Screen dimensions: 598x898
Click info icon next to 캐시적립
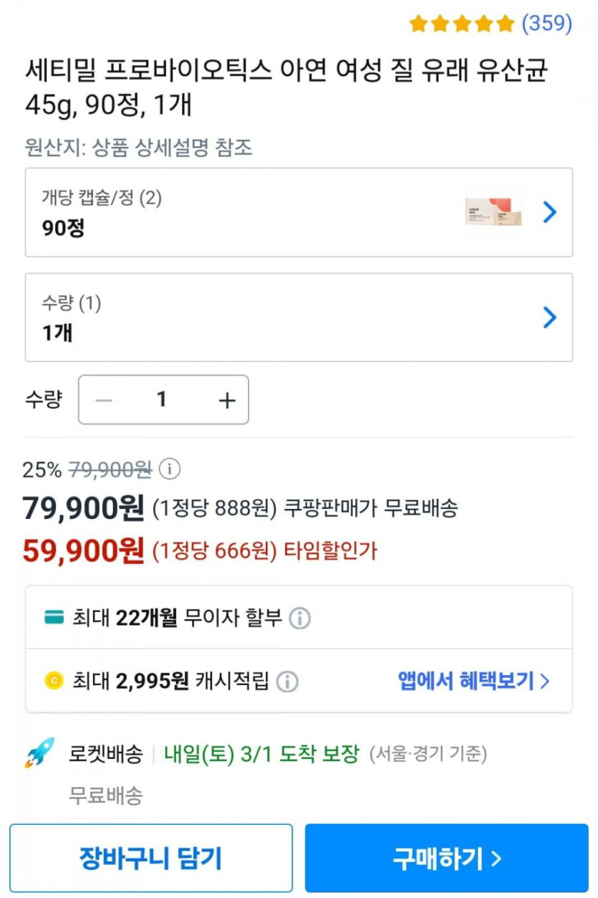pyautogui.click(x=287, y=681)
